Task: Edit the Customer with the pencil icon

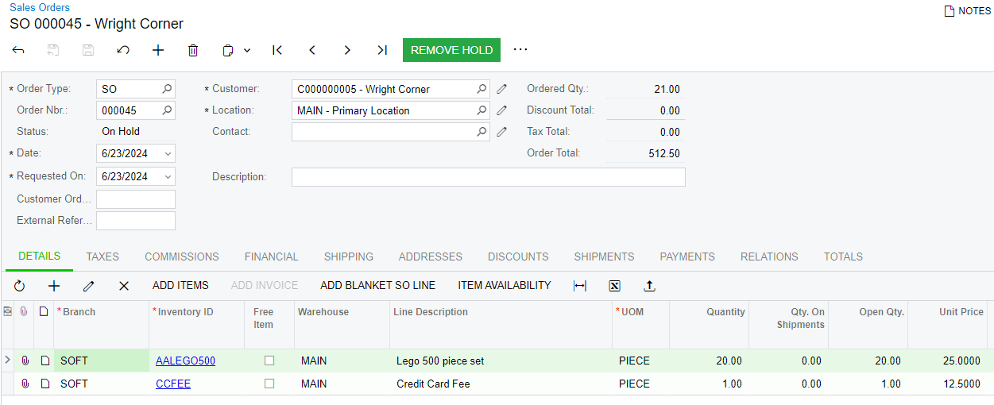Action: coord(502,89)
